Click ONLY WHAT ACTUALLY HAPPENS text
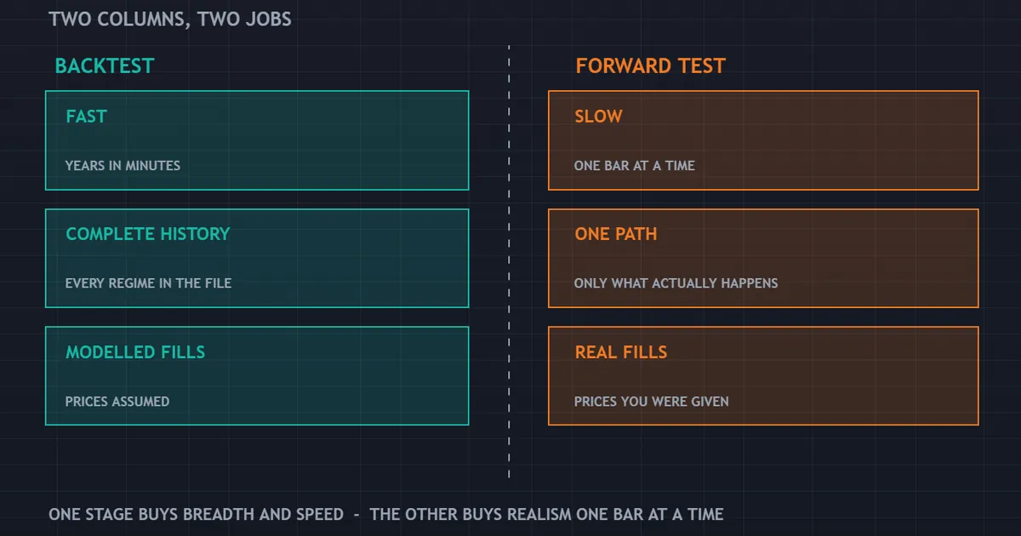The height and width of the screenshot is (536, 1021). click(x=676, y=283)
